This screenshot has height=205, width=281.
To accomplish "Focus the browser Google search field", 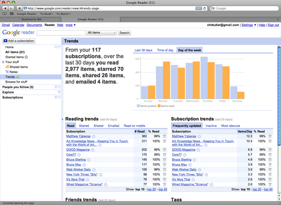I will [244, 8].
